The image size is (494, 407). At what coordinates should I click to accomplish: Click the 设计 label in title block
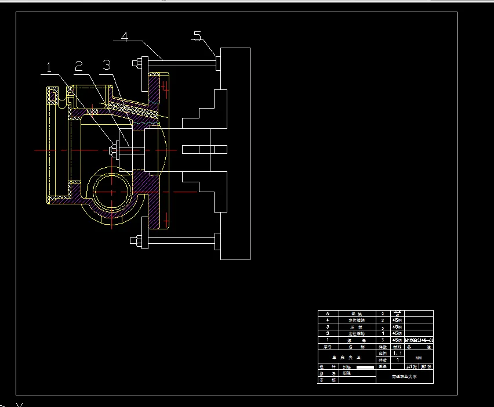tap(328, 367)
